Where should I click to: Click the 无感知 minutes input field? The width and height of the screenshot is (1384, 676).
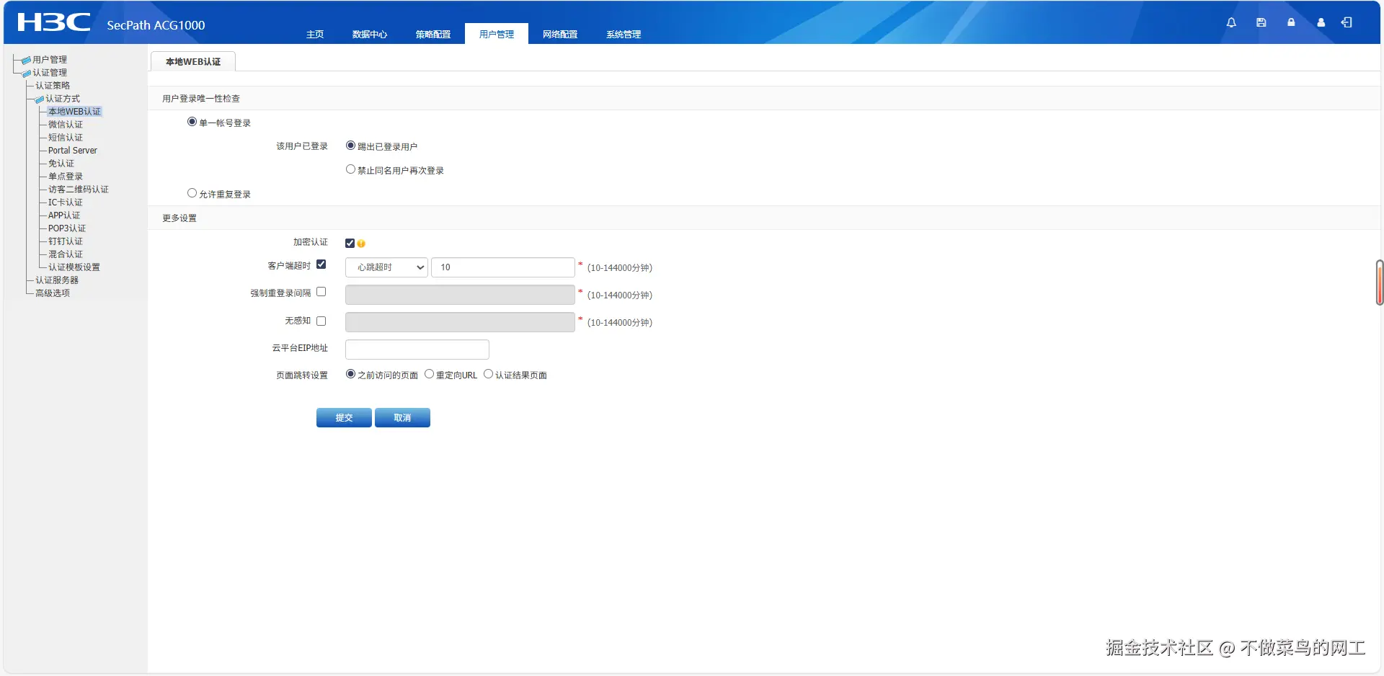[460, 322]
